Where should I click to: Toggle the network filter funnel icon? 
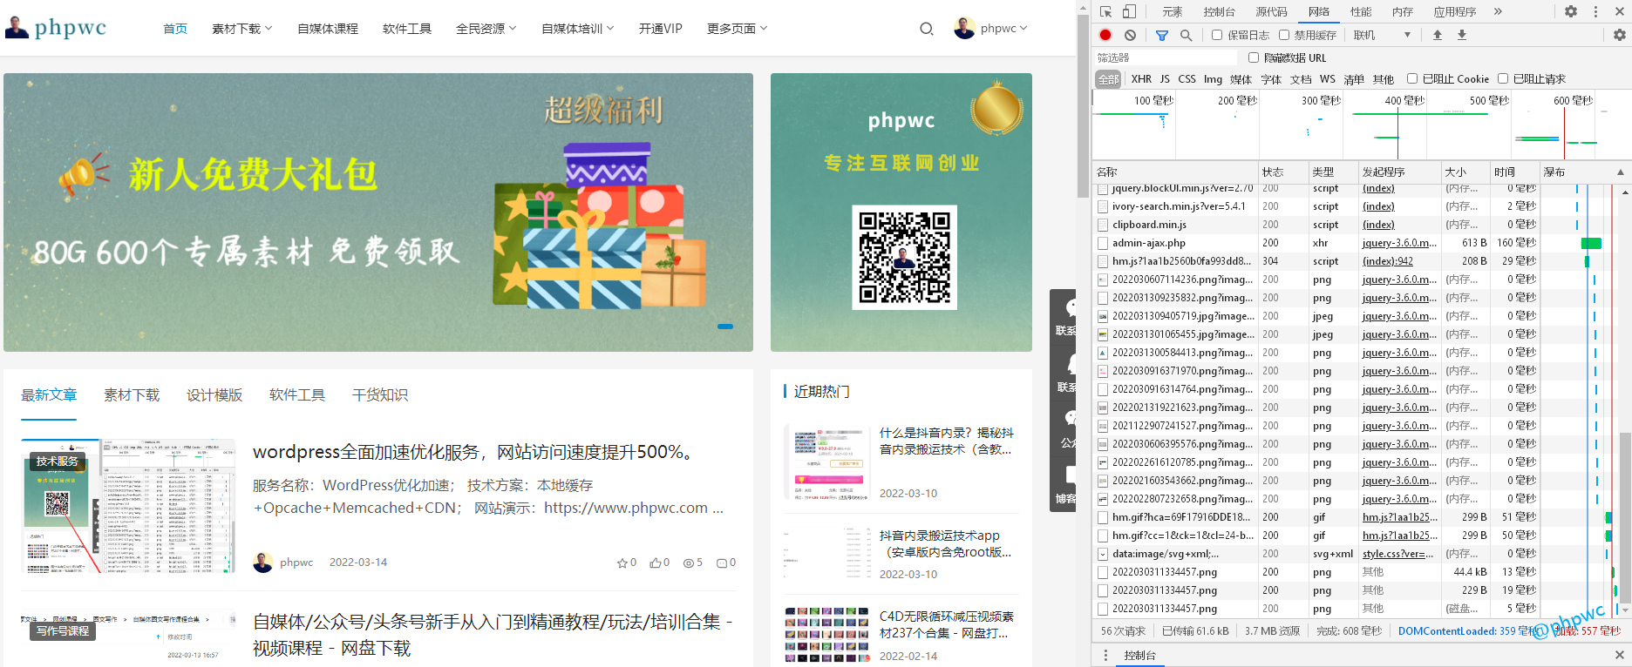point(1161,35)
